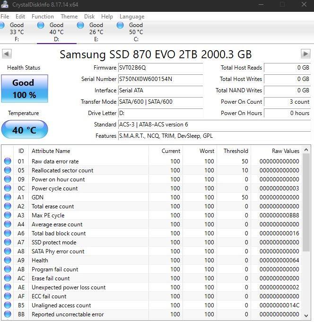
Task: Click the Power On Hours value
Action: click(287, 113)
